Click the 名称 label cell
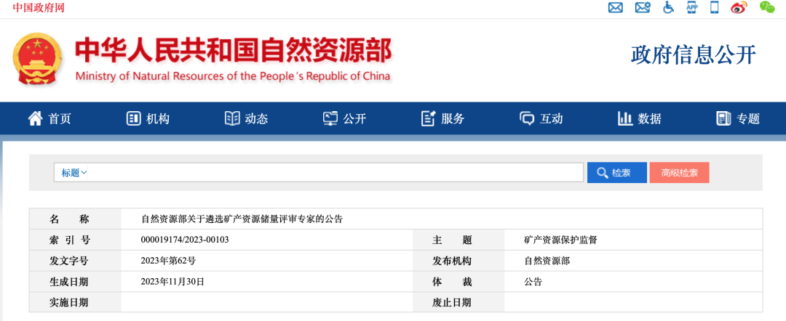The width and height of the screenshot is (786, 321). (x=75, y=219)
